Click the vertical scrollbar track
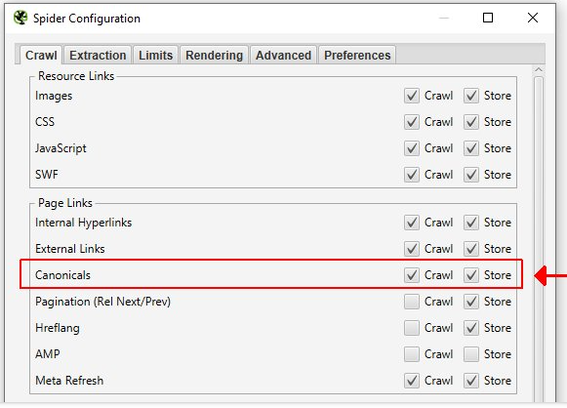Viewport: 567px width, 408px height. (x=539, y=239)
